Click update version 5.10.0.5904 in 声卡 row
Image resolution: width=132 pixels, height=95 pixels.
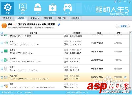click(73, 44)
